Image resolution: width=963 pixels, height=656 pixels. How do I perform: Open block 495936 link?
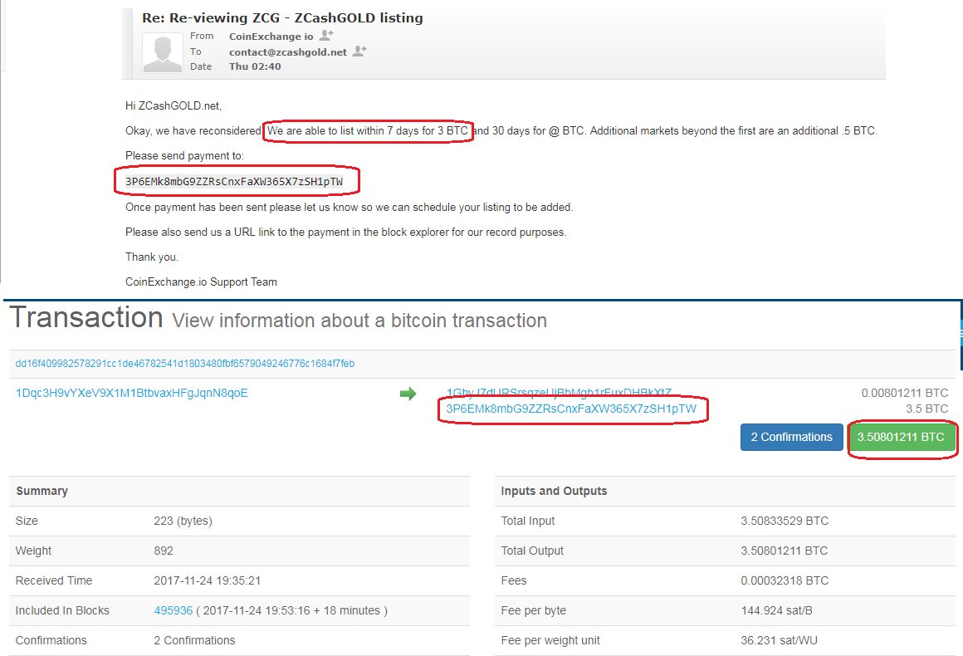(x=174, y=610)
